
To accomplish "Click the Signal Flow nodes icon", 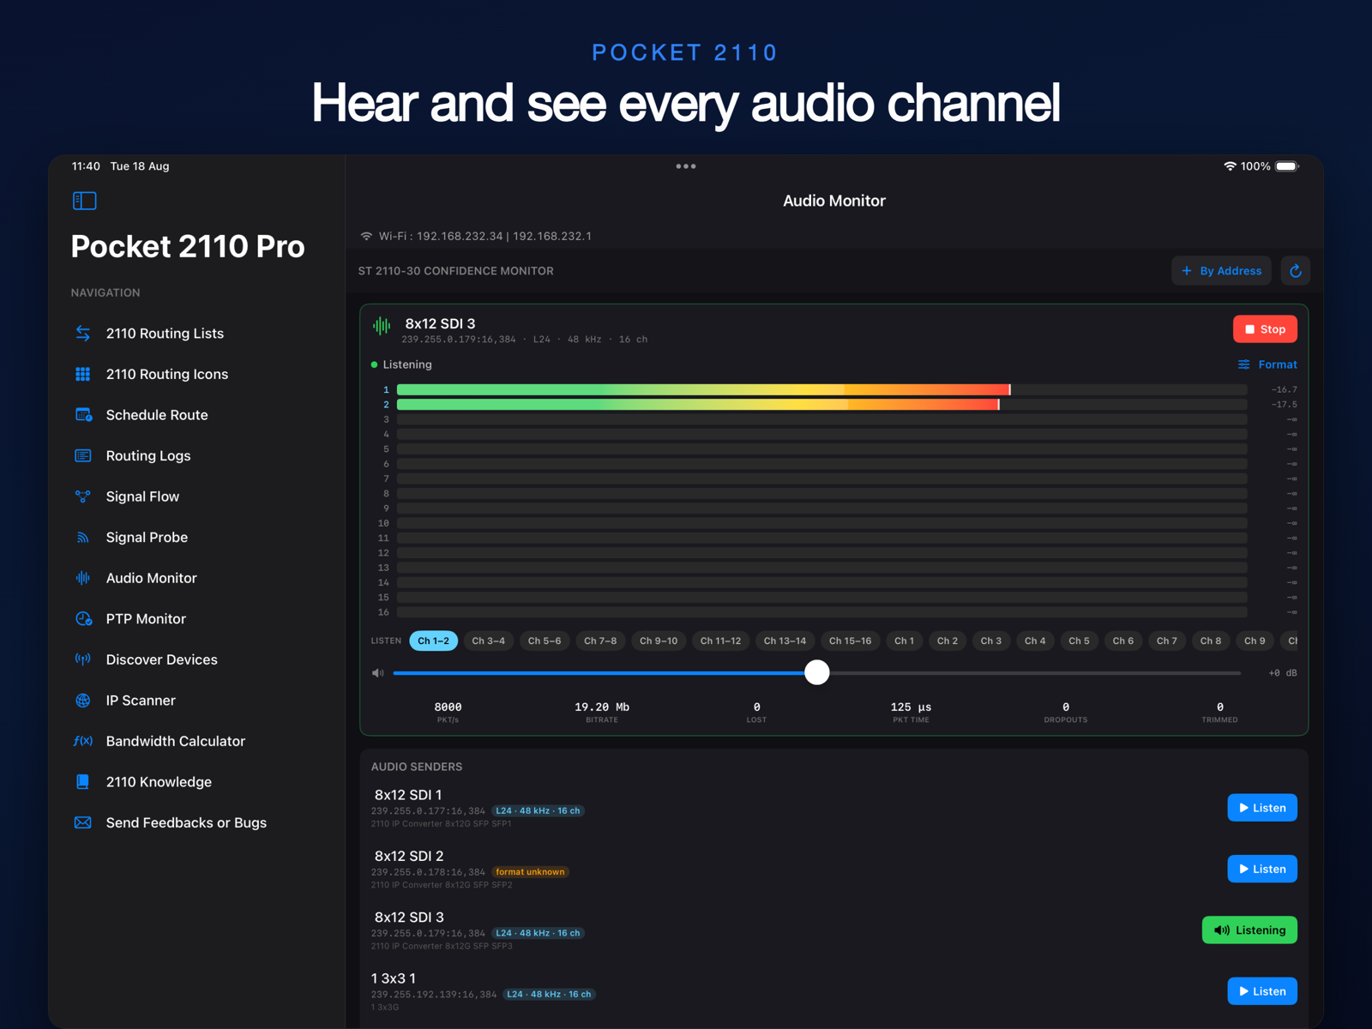I will click(x=83, y=496).
